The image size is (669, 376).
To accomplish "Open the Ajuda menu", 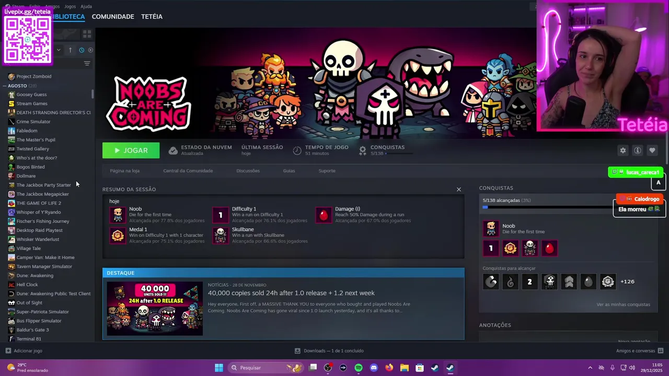I will tap(86, 6).
